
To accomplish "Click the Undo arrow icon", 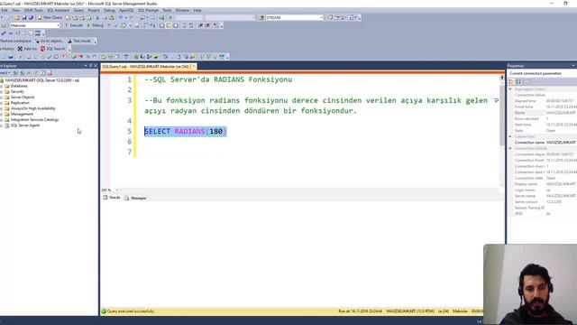I will coord(120,17).
